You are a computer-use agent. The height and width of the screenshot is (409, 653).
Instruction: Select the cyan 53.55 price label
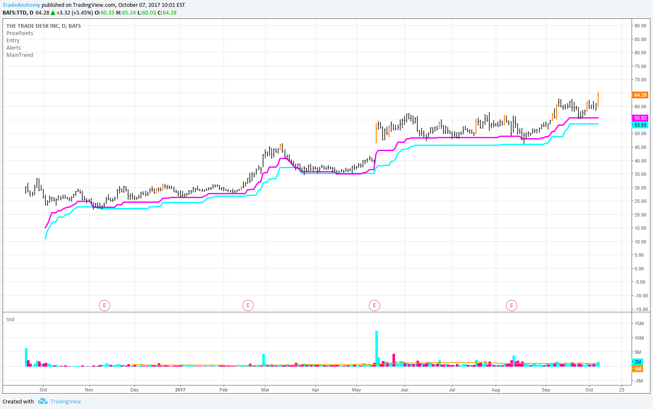[640, 125]
